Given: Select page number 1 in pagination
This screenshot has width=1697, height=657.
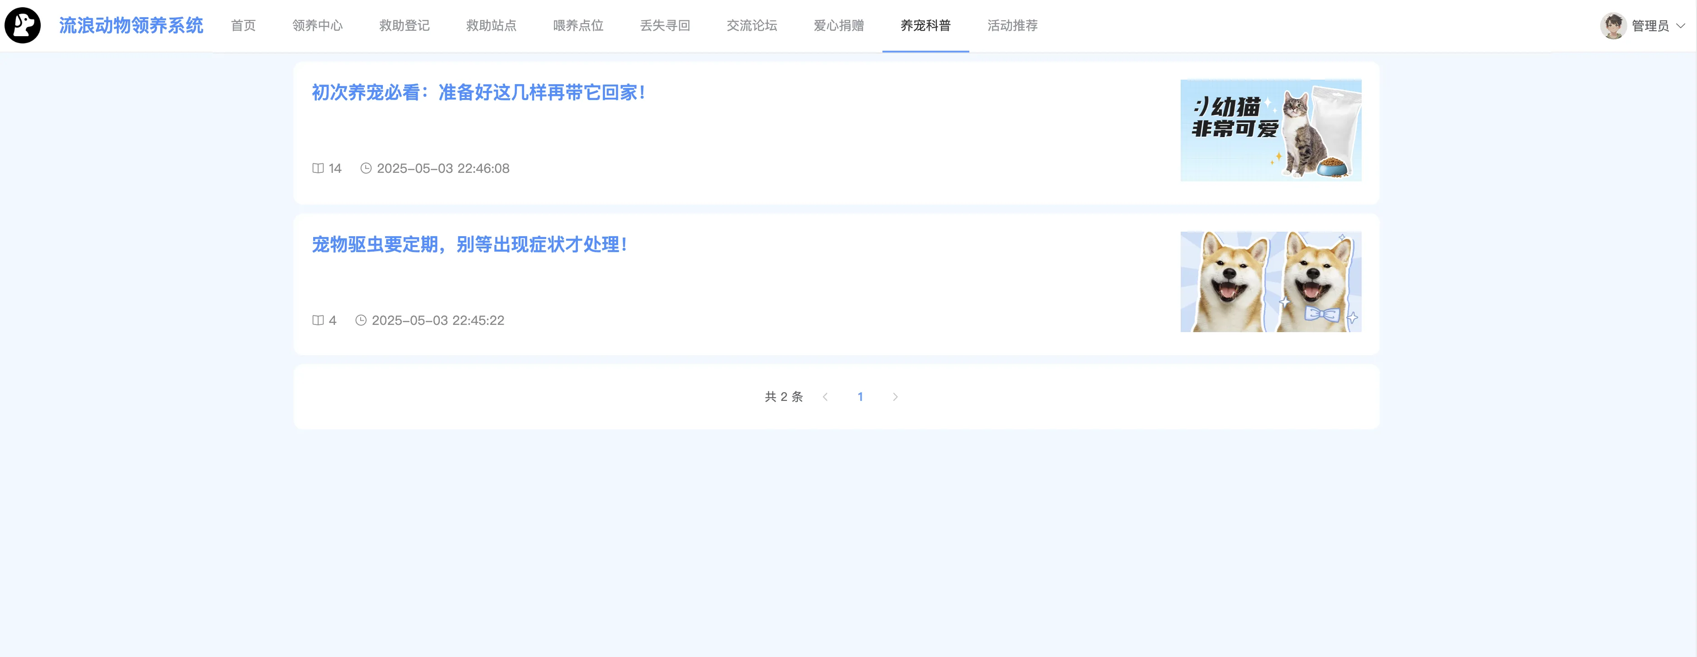Looking at the screenshot, I should 860,397.
